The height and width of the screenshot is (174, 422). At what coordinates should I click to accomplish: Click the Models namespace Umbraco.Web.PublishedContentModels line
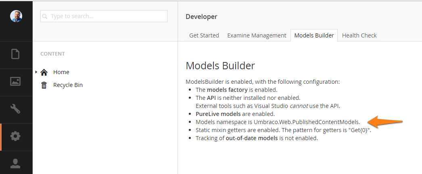[x=278, y=122]
